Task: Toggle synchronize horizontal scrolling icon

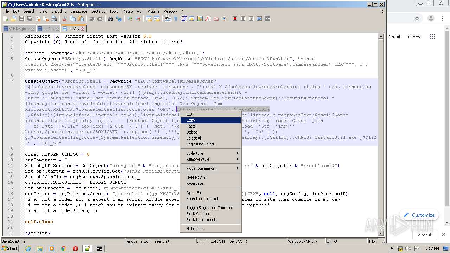Action: click(156, 19)
